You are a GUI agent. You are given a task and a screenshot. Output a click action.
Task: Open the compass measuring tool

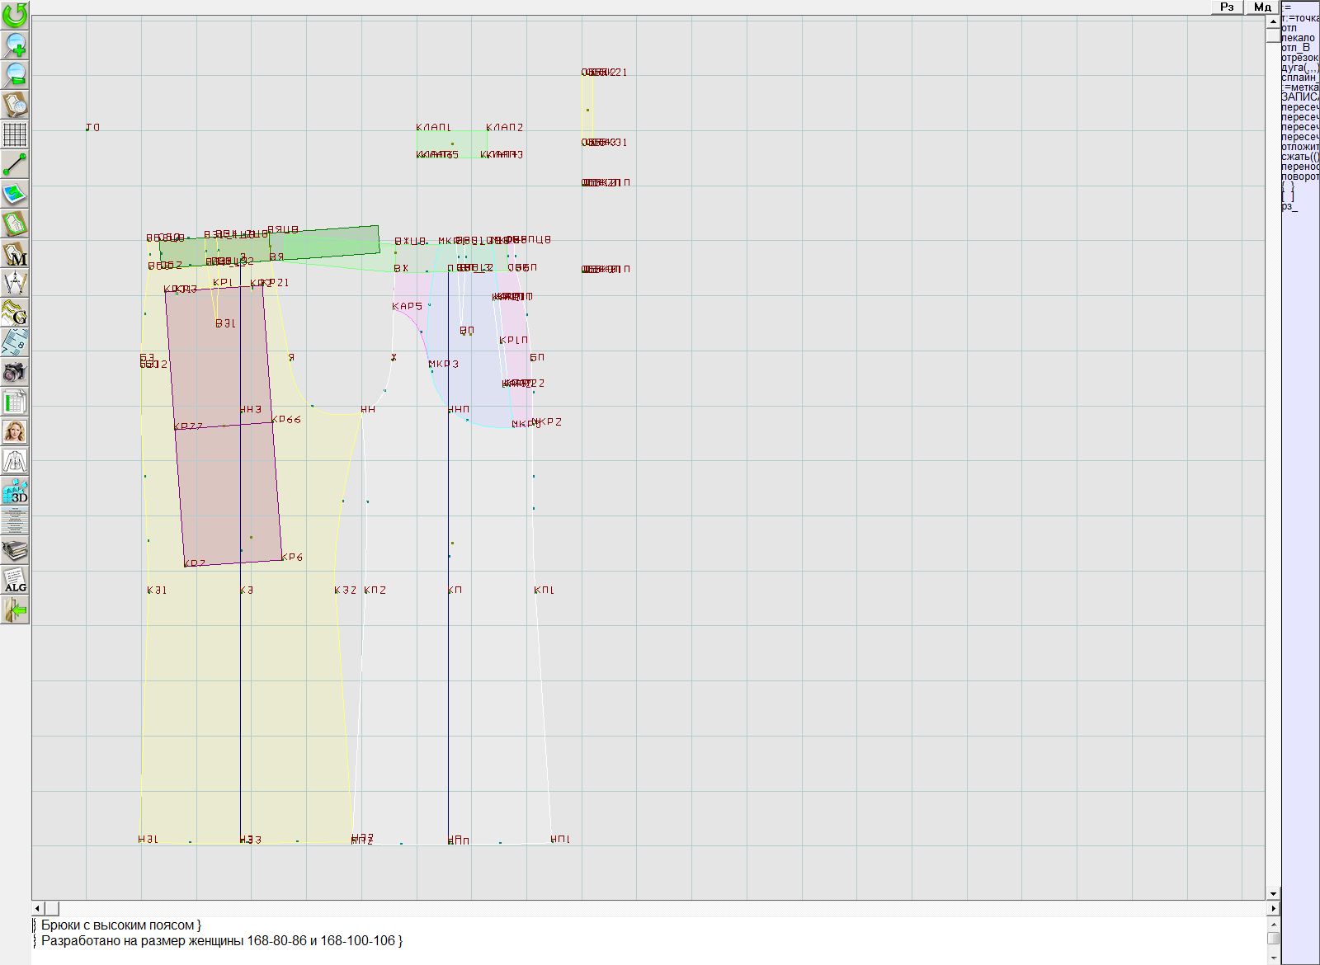[15, 284]
